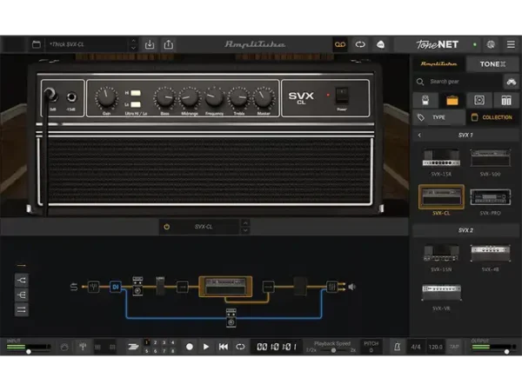The image size is (522, 391).
Task: Select the first signal routing layout icon
Action: tap(22, 281)
